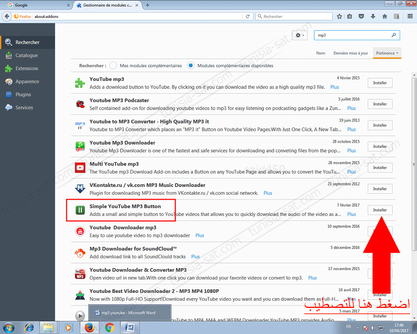Click the SoundCloud Mp3 Downloader icon

coord(80,253)
